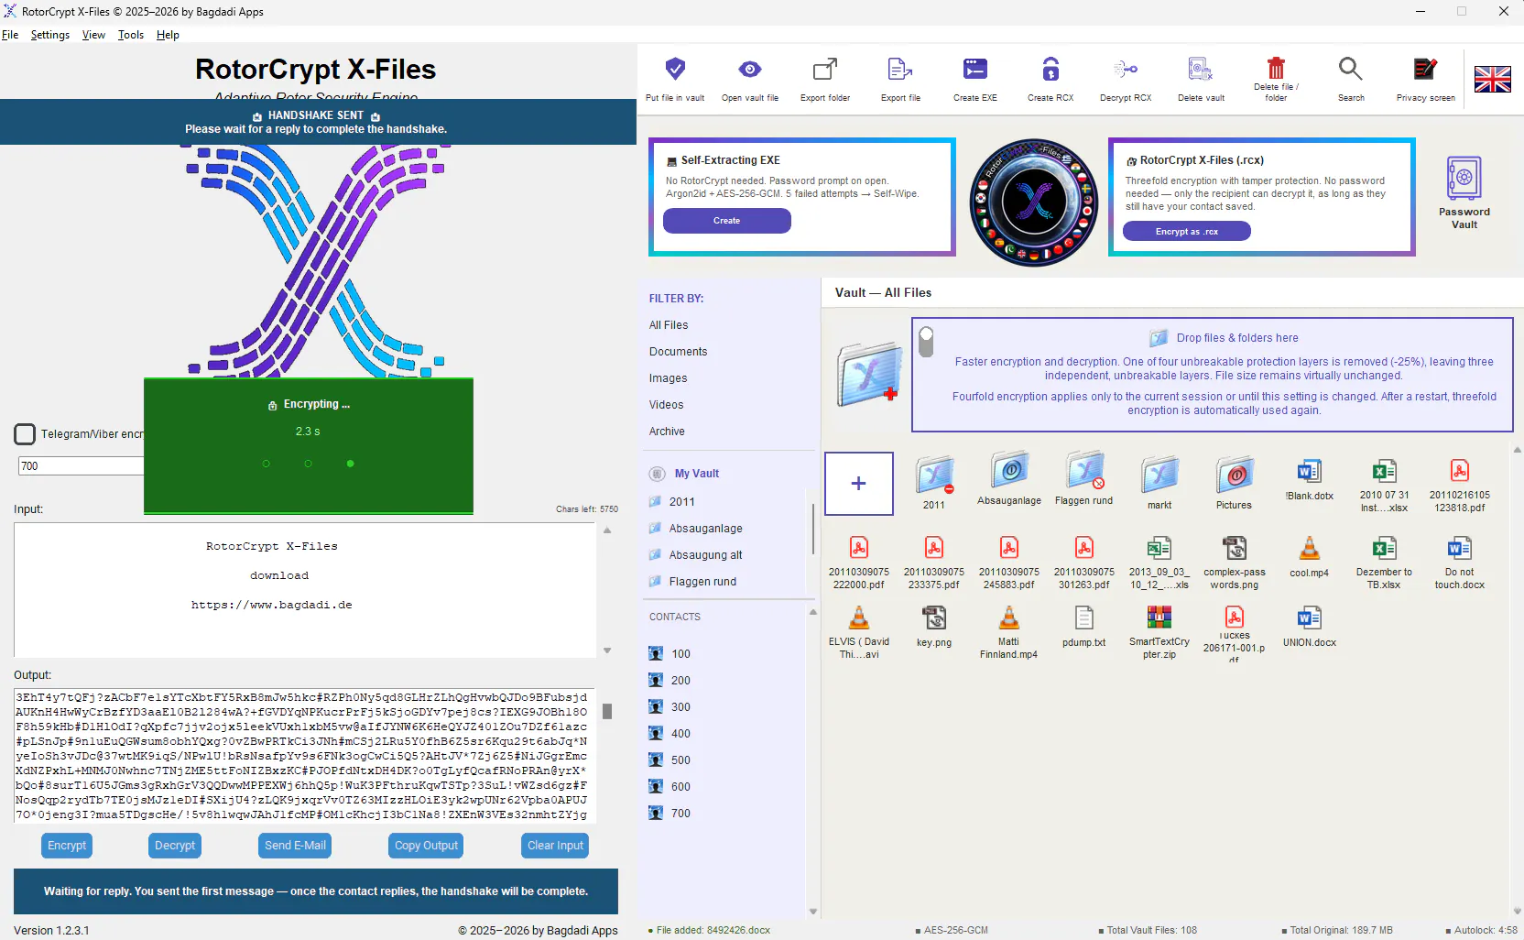Open the Decrypt RCX tool
Screen dimensions: 1524x940
(x=1126, y=69)
